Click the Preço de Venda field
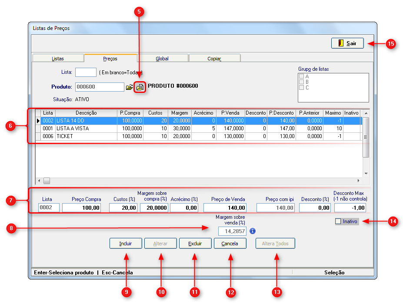This screenshot has height=303, width=403. [x=225, y=207]
